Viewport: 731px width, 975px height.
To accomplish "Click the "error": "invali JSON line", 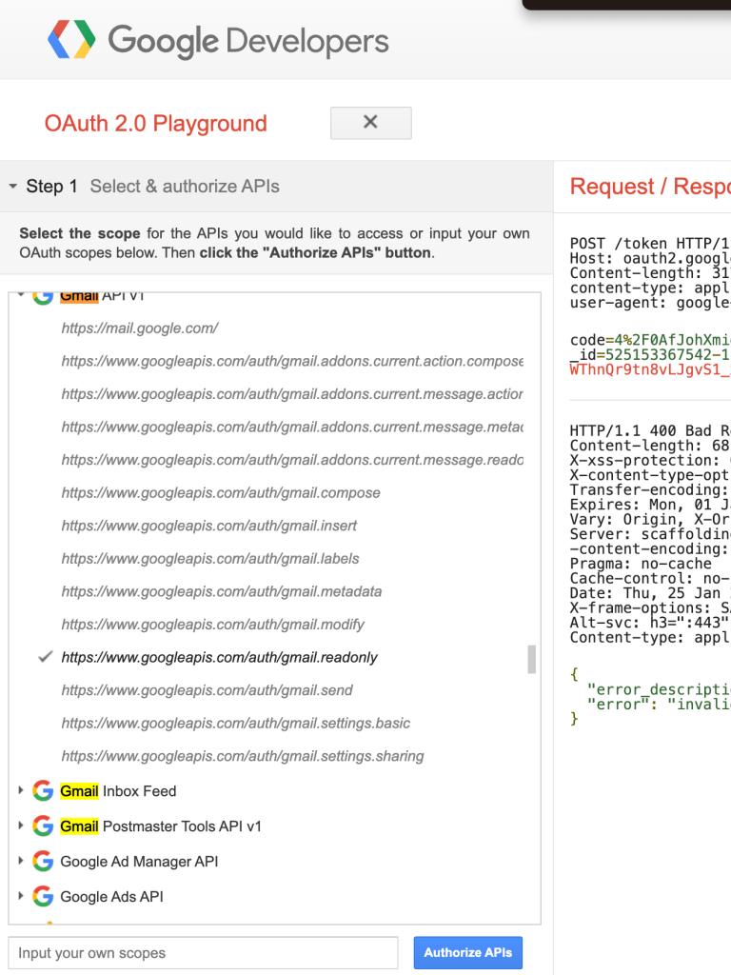I will (x=659, y=705).
